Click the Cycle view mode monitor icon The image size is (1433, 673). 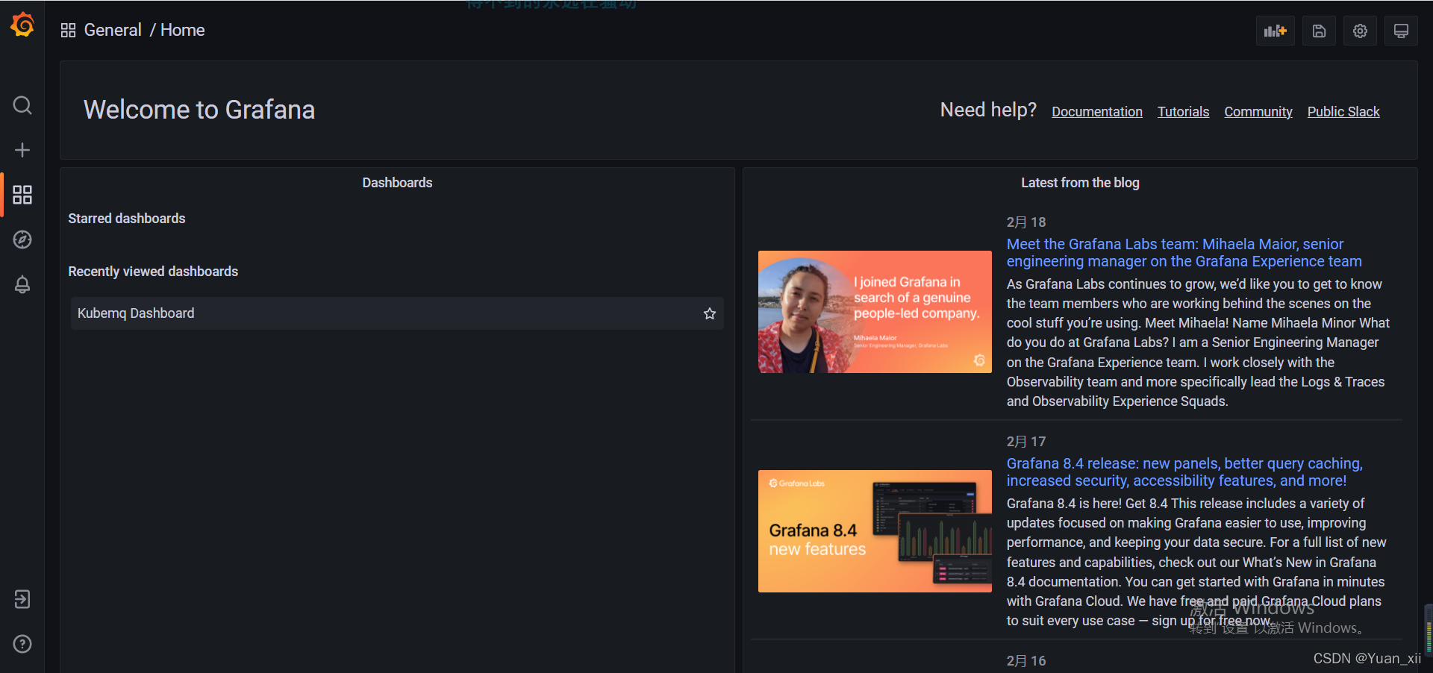pos(1401,31)
